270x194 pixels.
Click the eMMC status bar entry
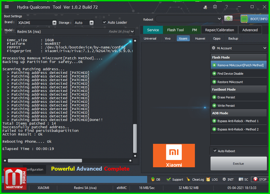click(x=121, y=188)
